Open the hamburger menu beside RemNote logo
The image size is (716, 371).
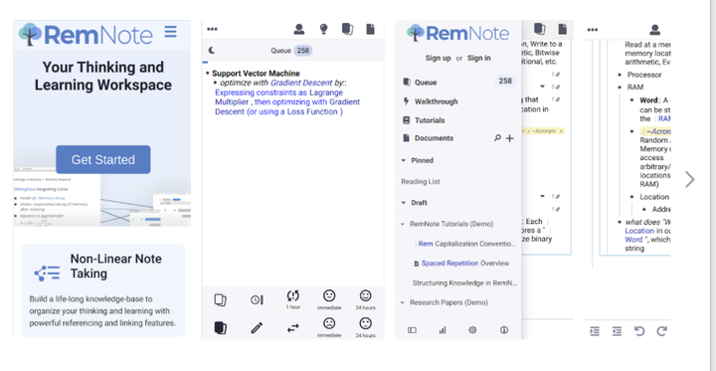170,32
